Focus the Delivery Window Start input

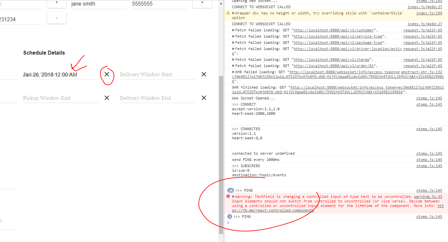click(158, 75)
